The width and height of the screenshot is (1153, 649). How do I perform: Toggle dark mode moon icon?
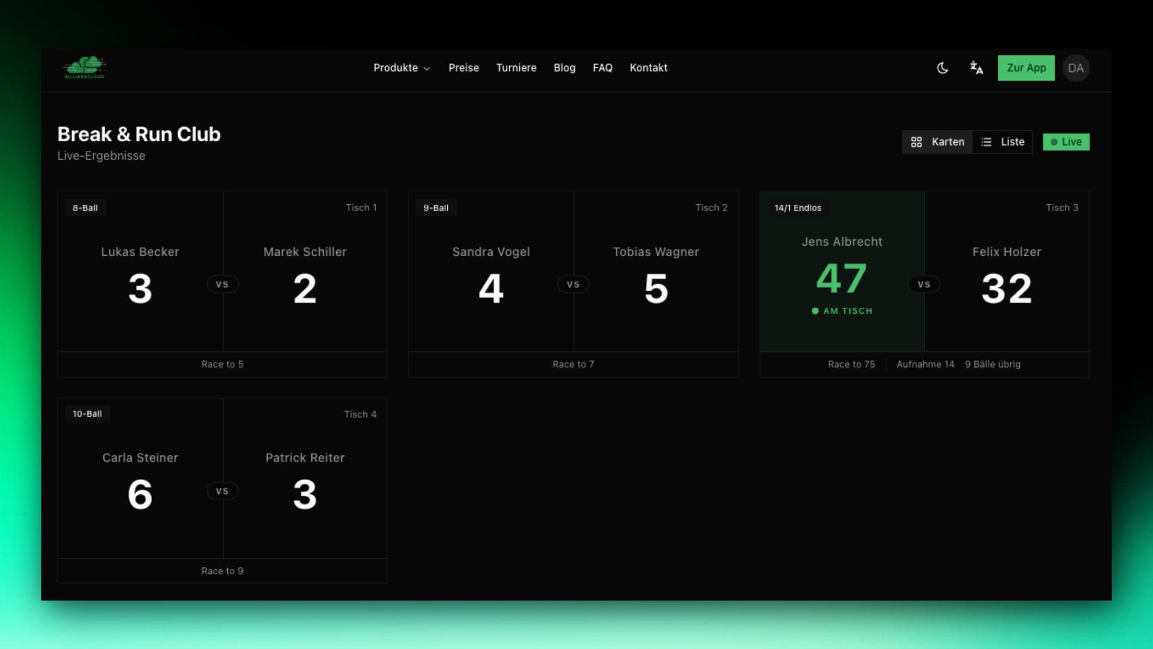click(x=943, y=68)
